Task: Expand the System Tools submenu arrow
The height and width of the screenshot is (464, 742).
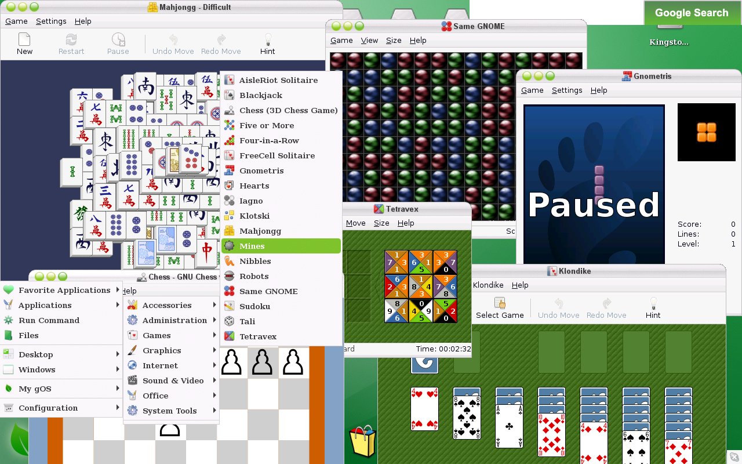Action: click(214, 411)
